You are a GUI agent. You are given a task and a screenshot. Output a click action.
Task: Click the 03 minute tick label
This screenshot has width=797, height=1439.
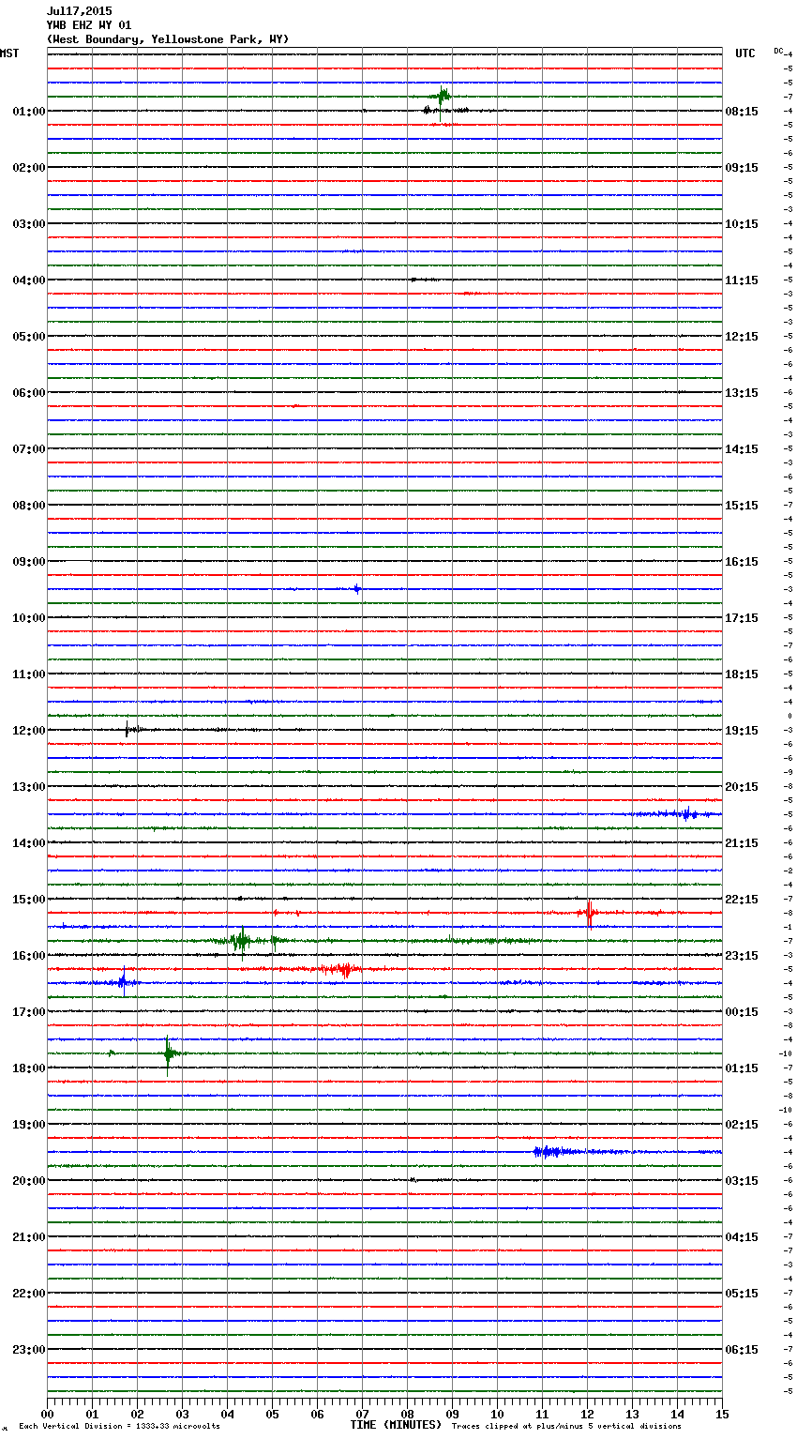click(x=182, y=1414)
